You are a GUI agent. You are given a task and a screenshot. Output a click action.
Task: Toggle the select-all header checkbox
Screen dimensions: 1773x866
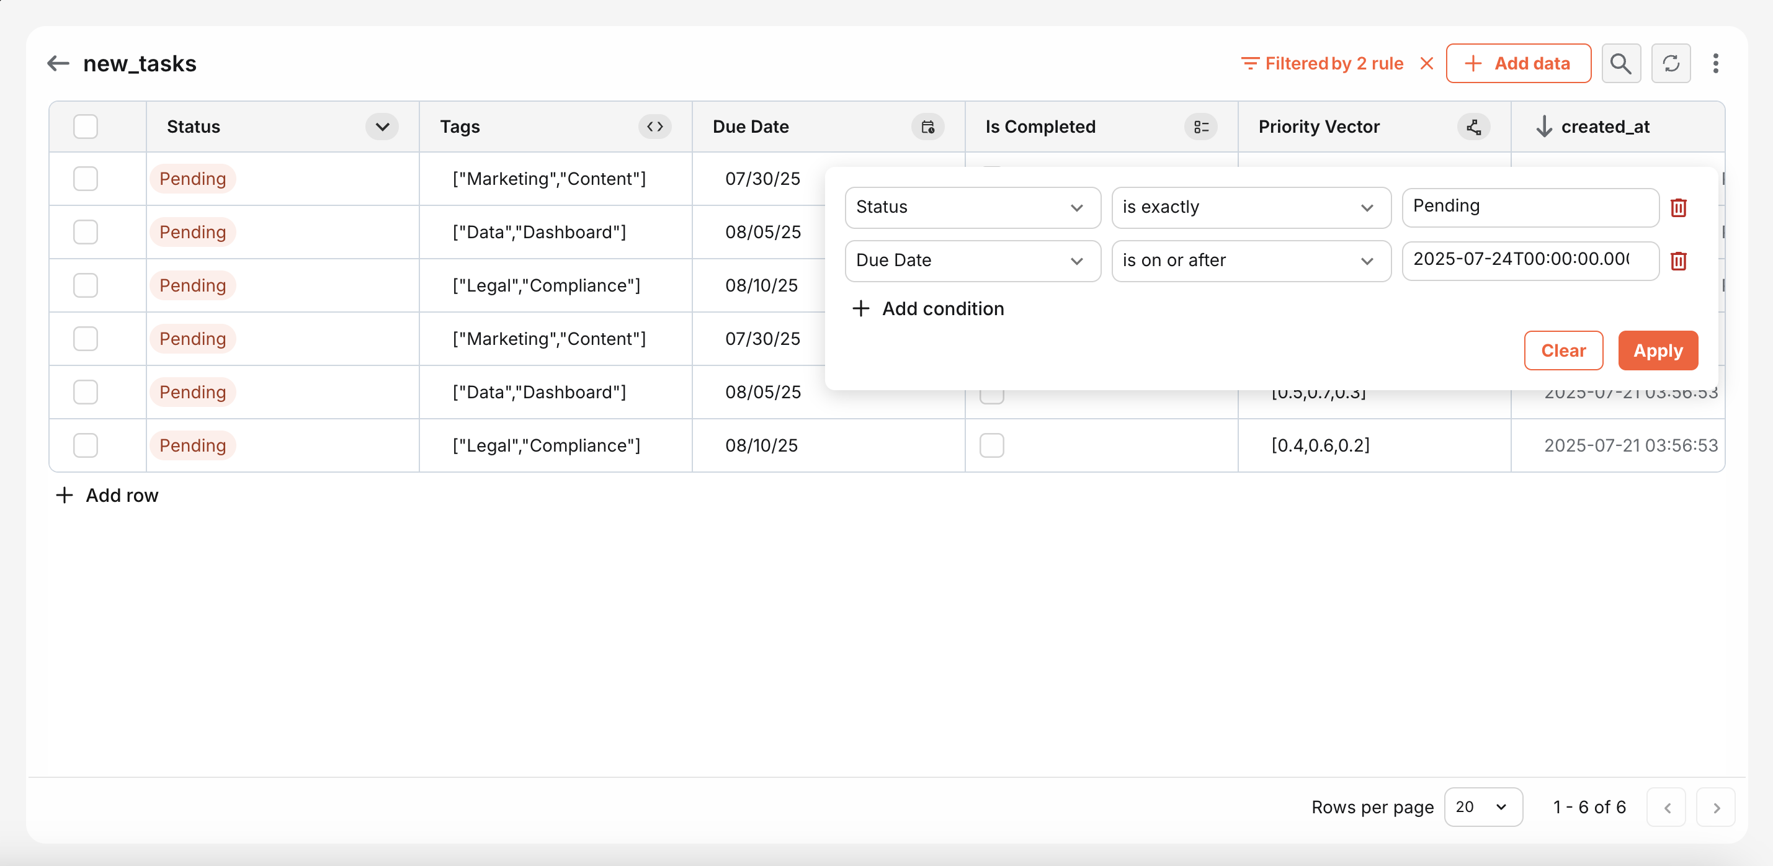86,127
